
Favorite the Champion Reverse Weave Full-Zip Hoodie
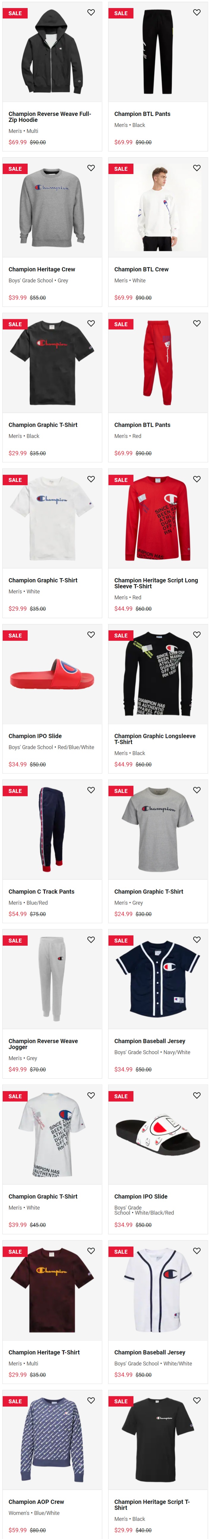tap(91, 13)
